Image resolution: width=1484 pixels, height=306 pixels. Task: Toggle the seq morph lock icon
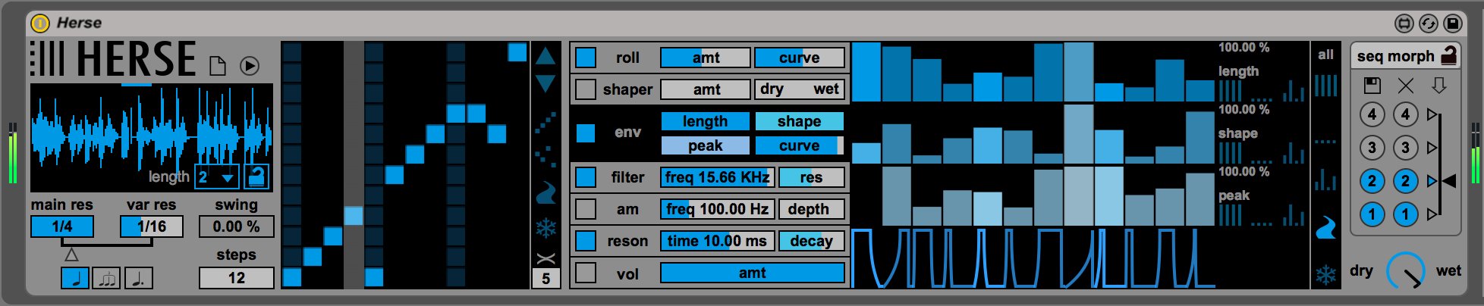pyautogui.click(x=1448, y=55)
